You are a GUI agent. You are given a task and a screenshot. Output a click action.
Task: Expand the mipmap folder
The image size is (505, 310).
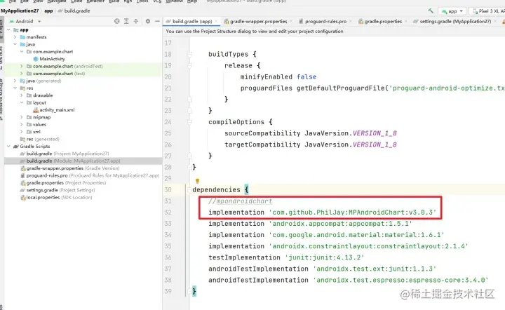tap(22, 117)
